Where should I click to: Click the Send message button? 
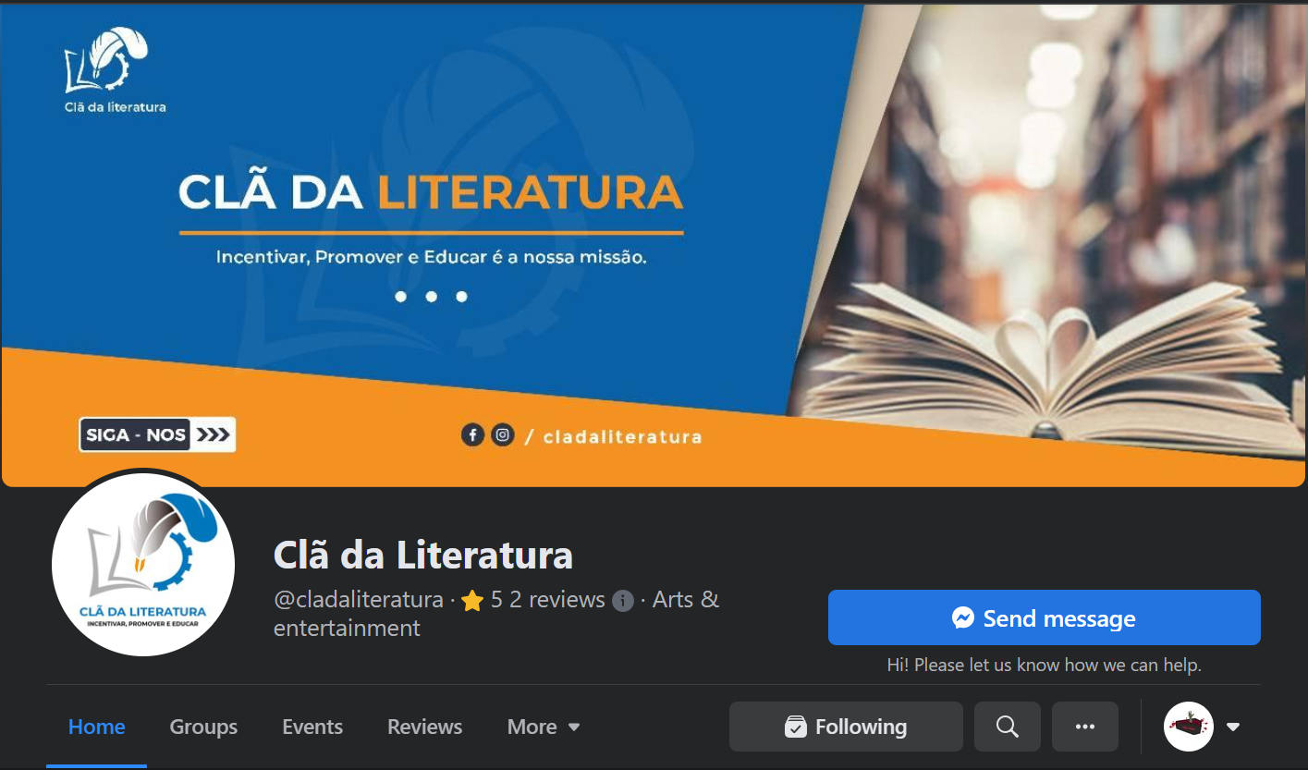tap(1044, 617)
